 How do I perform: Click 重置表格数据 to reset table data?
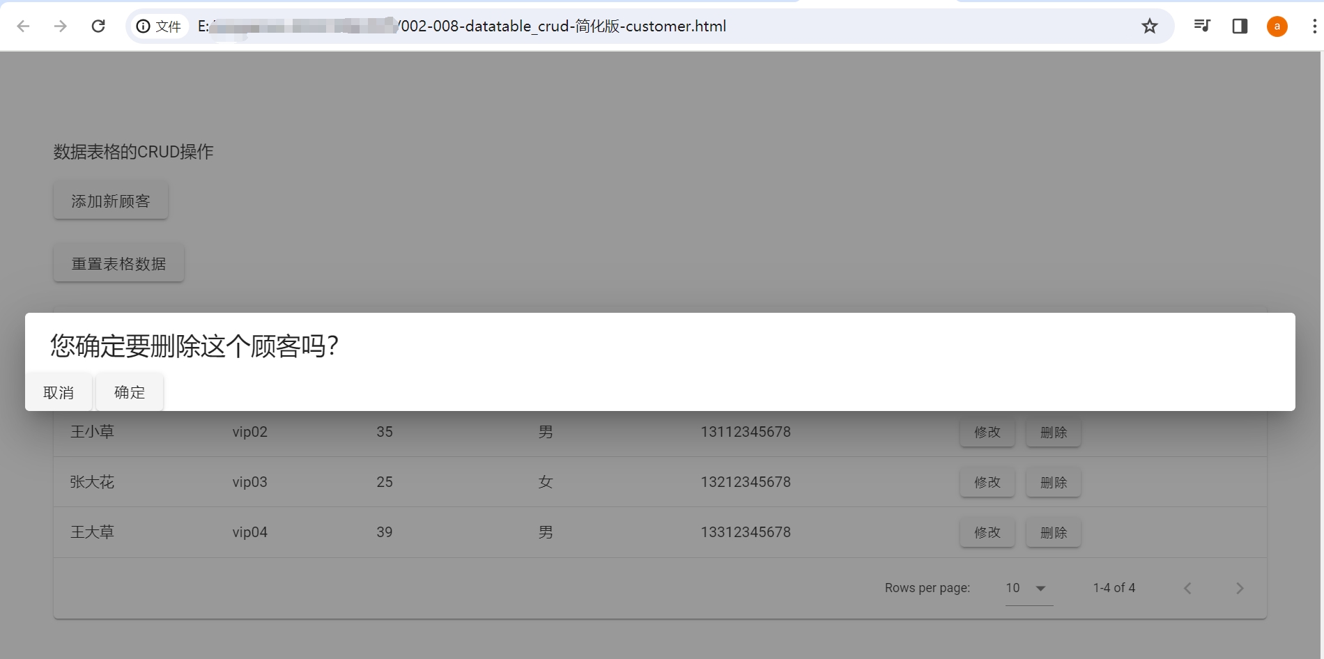[118, 263]
